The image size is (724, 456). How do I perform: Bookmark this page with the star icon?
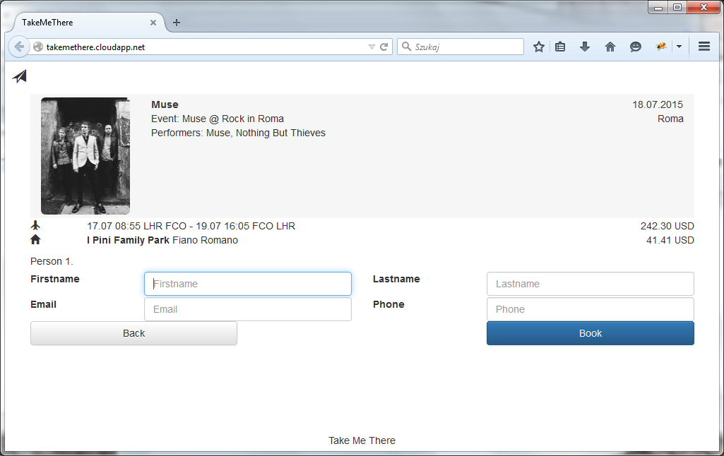[x=538, y=47]
